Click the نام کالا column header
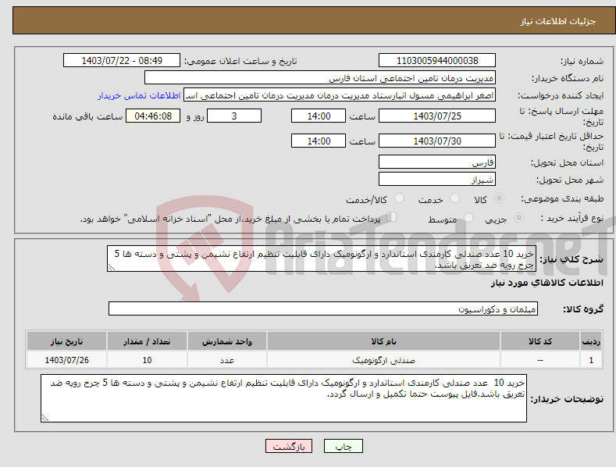This screenshot has width=616, height=467. 384,341
